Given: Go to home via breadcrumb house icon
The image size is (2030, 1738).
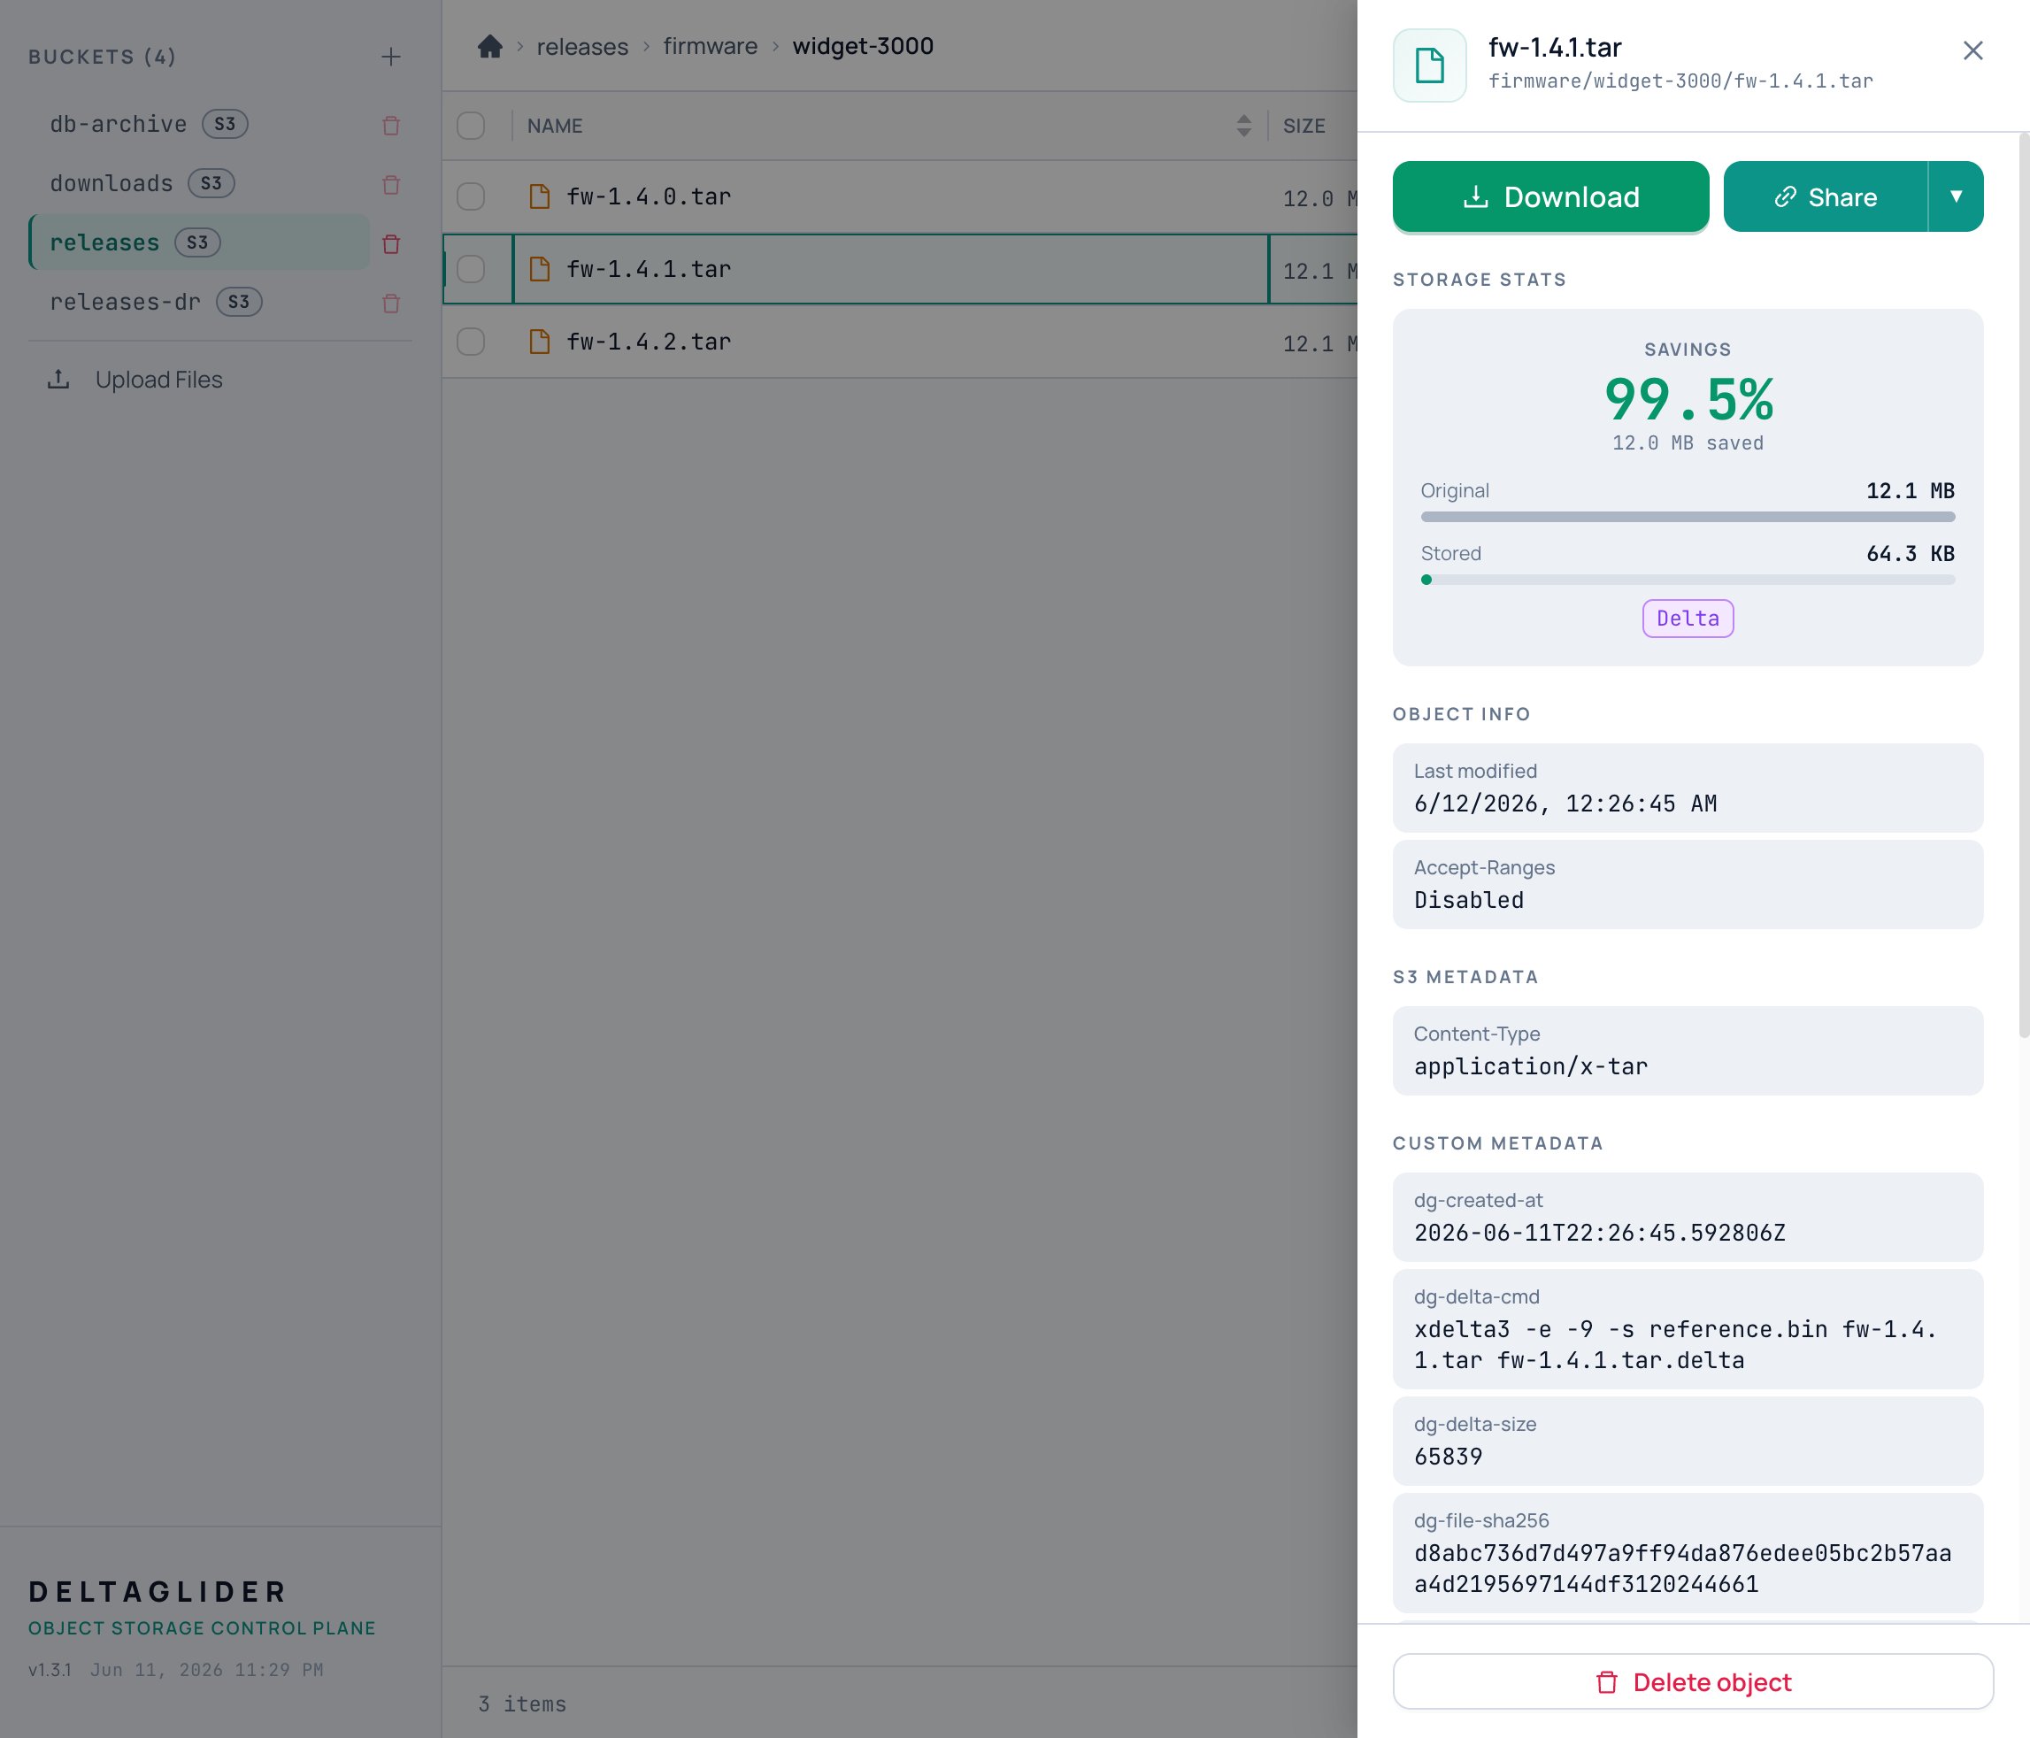Looking at the screenshot, I should pyautogui.click(x=490, y=46).
